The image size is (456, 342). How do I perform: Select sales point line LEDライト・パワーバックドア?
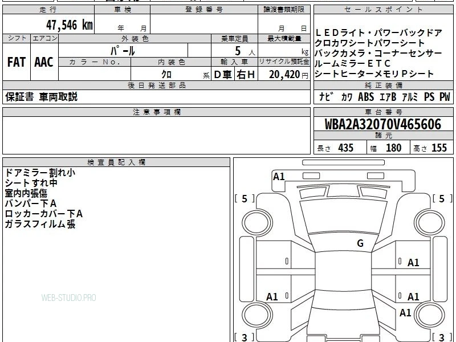[378, 32]
